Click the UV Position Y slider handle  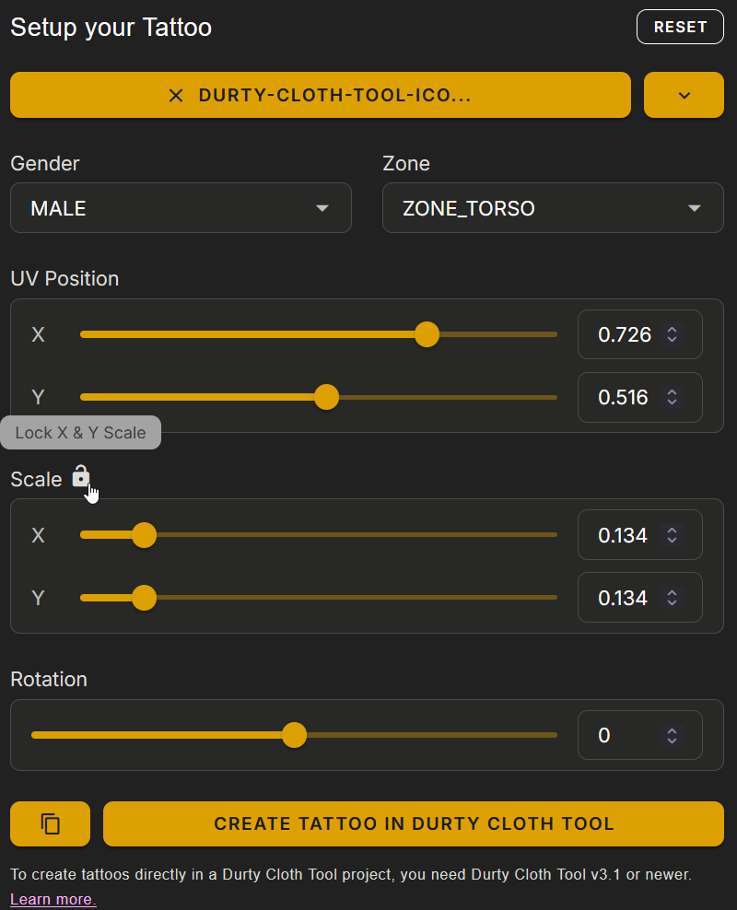[326, 397]
